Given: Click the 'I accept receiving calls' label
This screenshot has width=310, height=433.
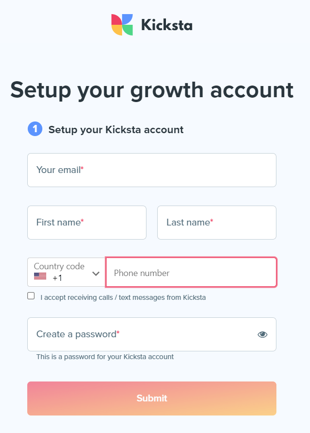Looking at the screenshot, I should point(123,297).
